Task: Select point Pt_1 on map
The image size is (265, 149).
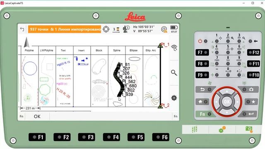Action: 160,46
